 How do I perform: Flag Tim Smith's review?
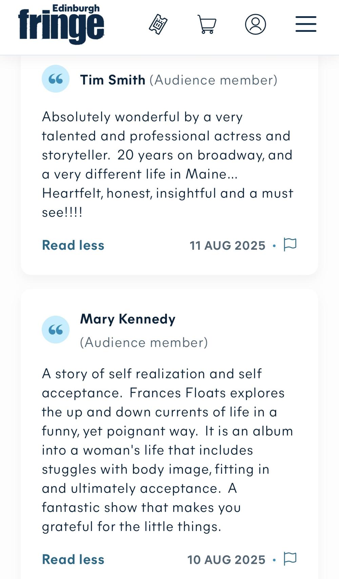click(x=290, y=244)
